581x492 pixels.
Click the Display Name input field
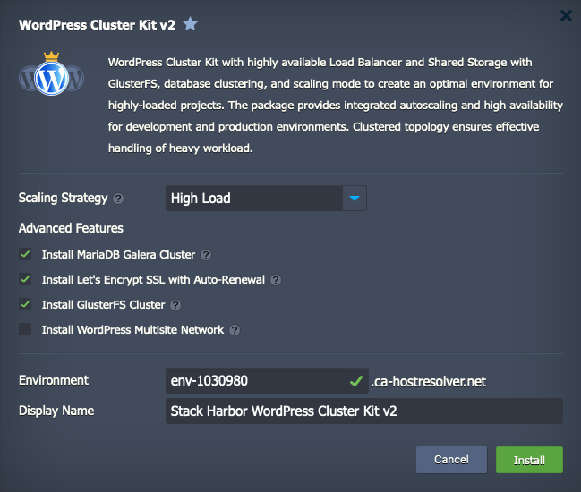pyautogui.click(x=364, y=411)
